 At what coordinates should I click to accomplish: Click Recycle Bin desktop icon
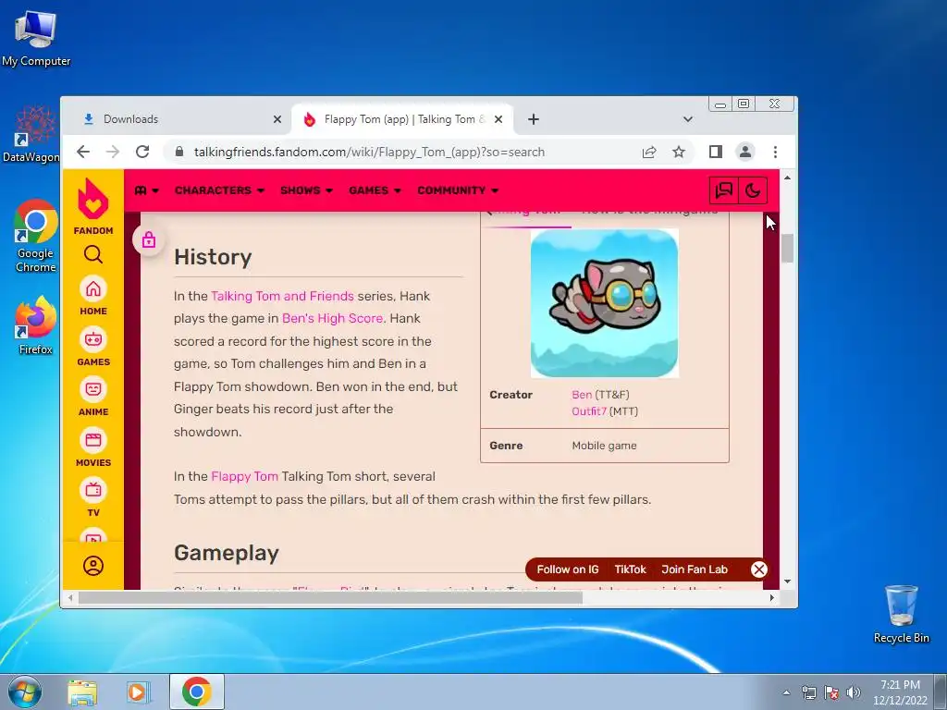[x=901, y=614]
